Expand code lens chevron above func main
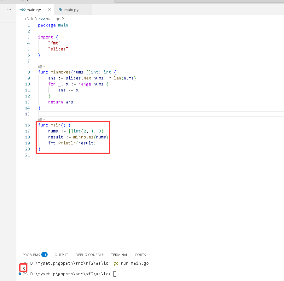The image size is (284, 281). point(44,120)
